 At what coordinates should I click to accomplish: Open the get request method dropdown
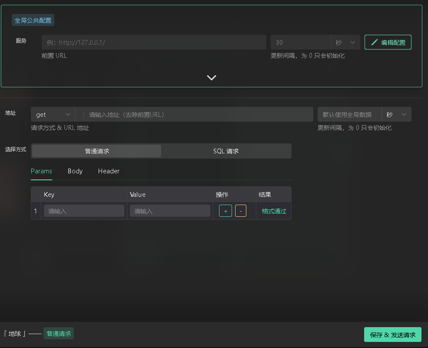(x=53, y=114)
